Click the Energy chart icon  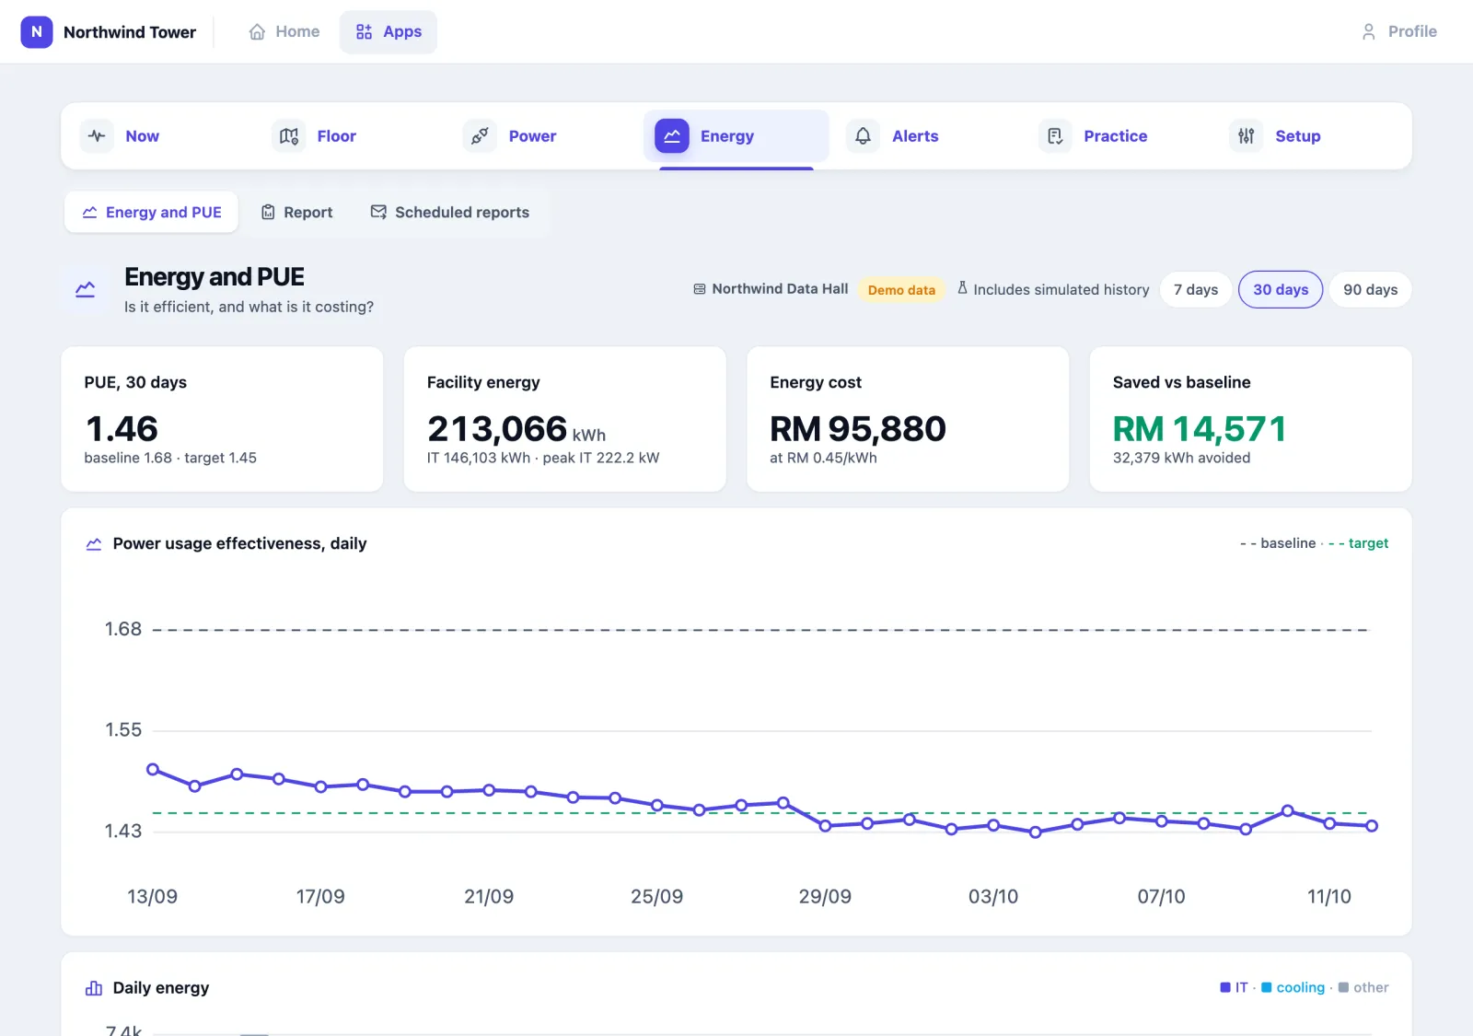coord(672,136)
